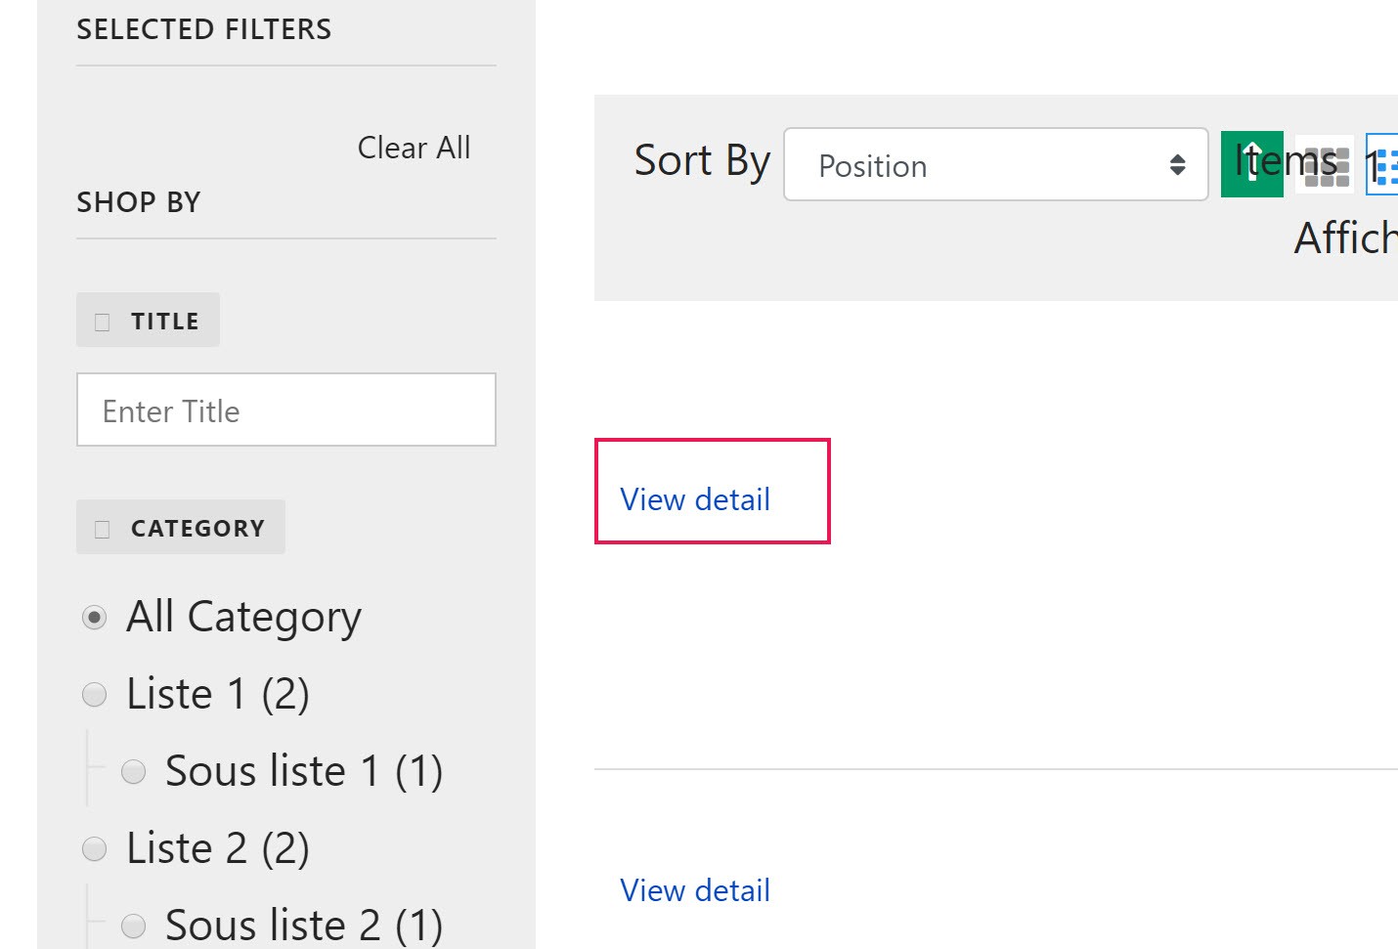
Task: Choose the Sous liste 1 (1) radio option
Action: coord(133,772)
